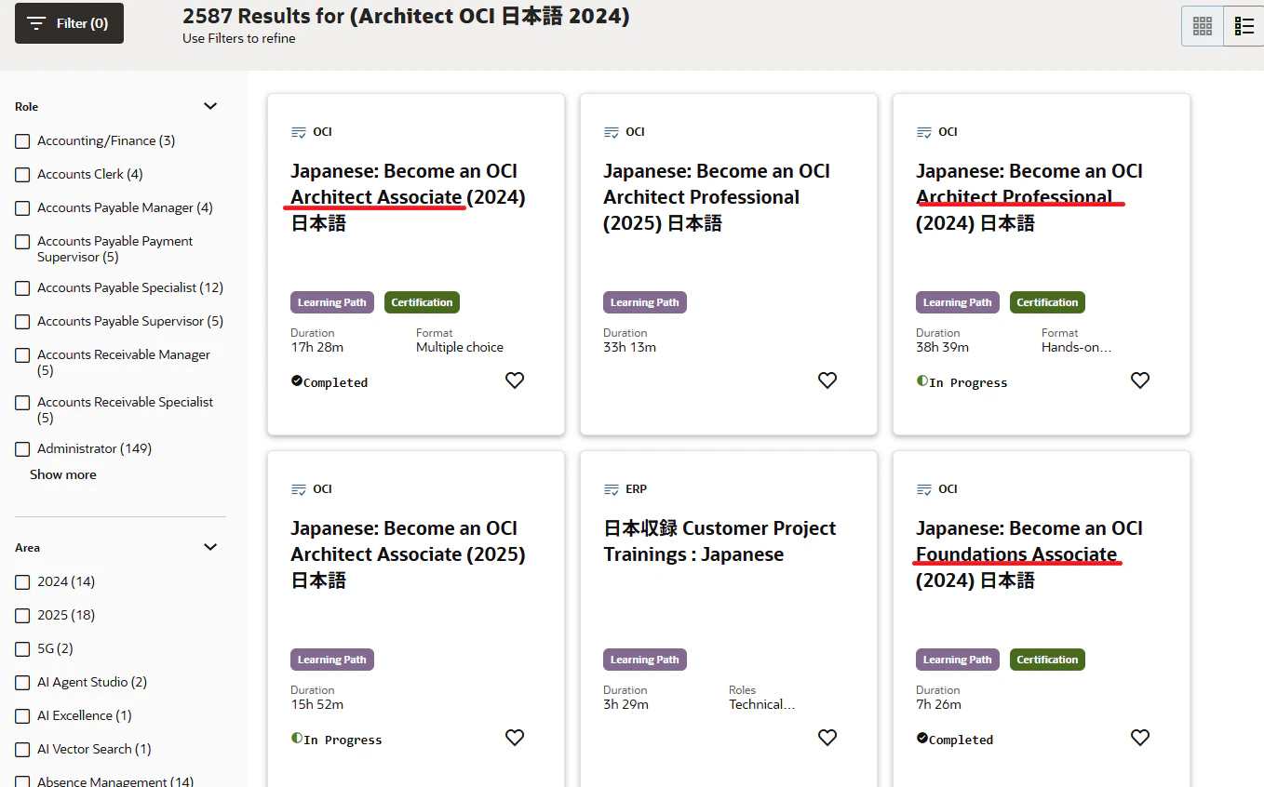The image size is (1264, 787).
Task: Favorite the OCI Foundations Associate (2024) card
Action: [1140, 738]
